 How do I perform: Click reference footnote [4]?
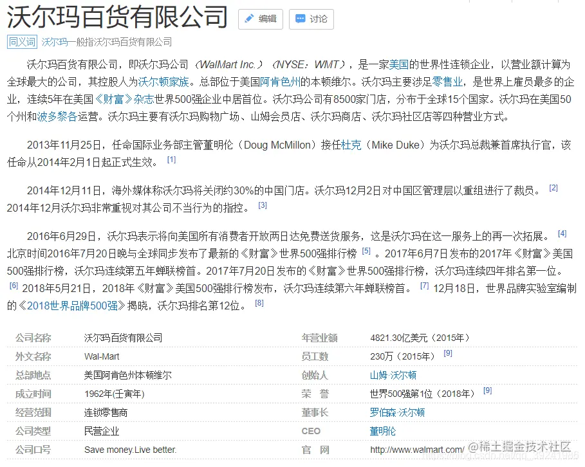[x=562, y=233]
